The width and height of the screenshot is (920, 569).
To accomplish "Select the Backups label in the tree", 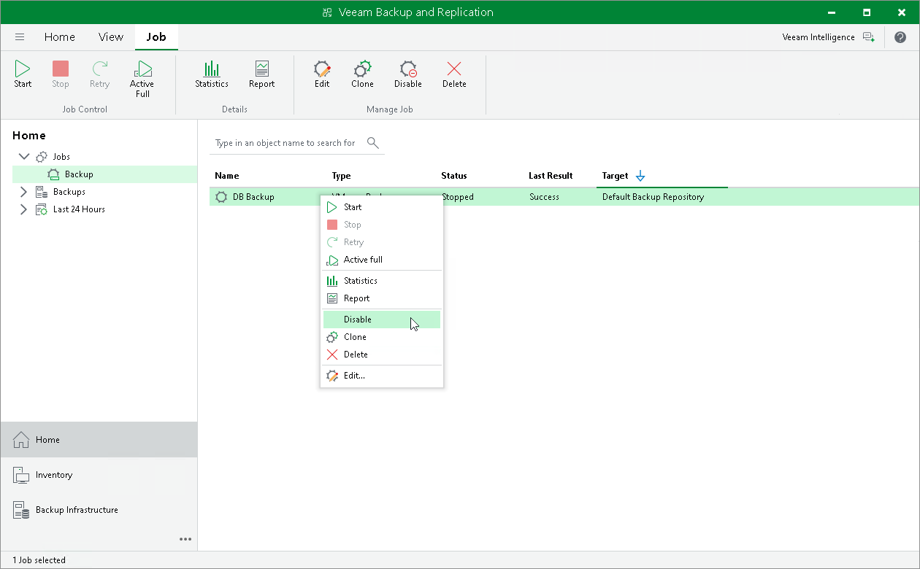I will 69,192.
